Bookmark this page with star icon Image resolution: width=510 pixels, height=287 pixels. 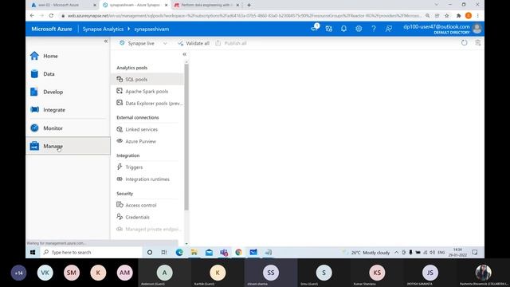coord(447,16)
